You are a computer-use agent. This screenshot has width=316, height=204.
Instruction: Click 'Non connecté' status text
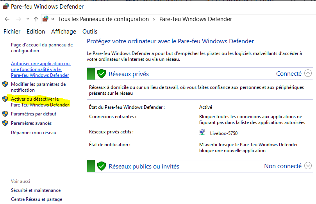tap(283, 166)
